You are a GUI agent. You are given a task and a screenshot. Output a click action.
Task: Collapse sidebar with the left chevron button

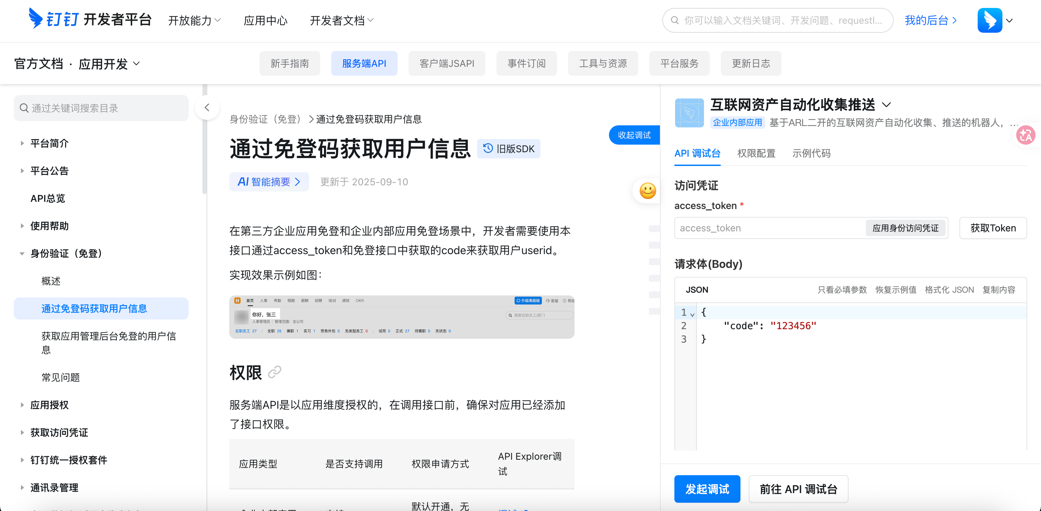click(x=207, y=107)
